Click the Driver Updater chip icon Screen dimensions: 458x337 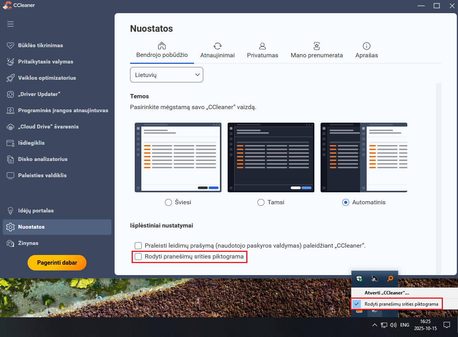(10, 94)
